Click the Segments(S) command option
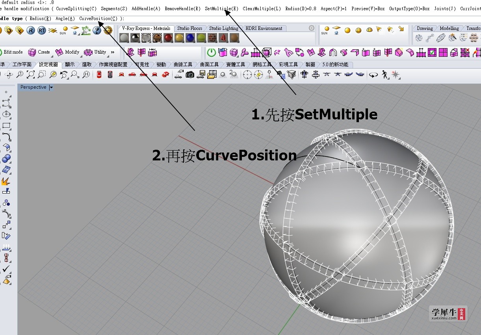481x335 pixels. coord(114,8)
